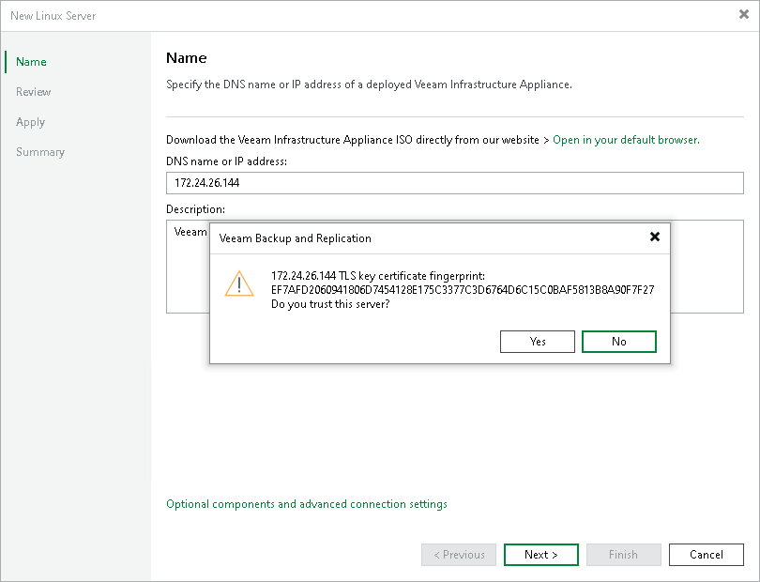Click the warning triangle icon in the dialog
Screen dimensions: 760x582
click(237, 284)
